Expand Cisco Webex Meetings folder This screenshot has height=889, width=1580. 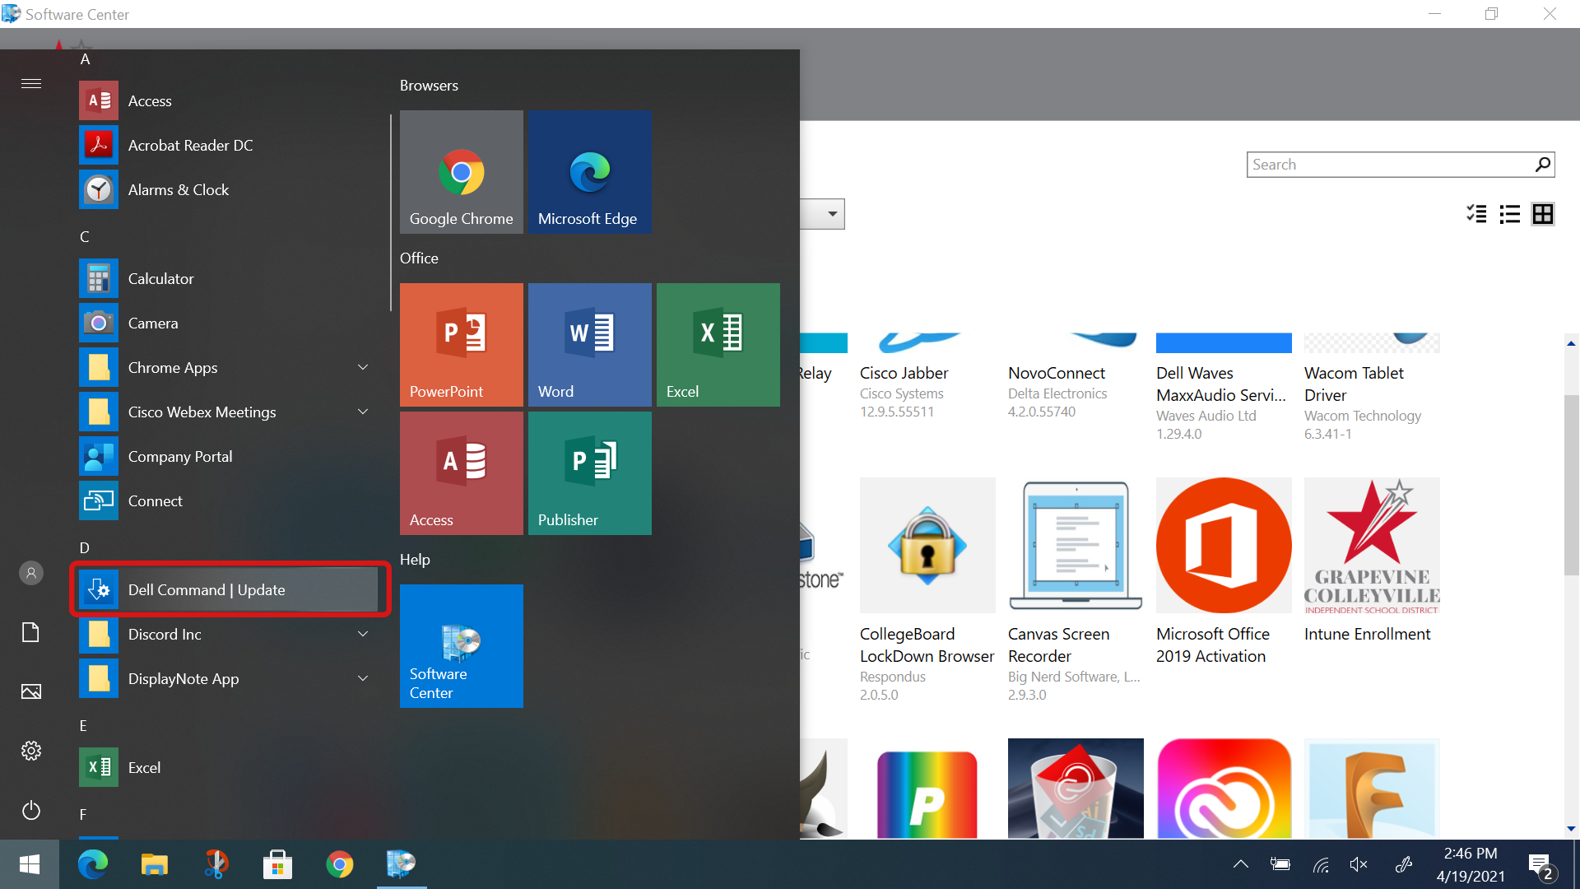(x=363, y=412)
